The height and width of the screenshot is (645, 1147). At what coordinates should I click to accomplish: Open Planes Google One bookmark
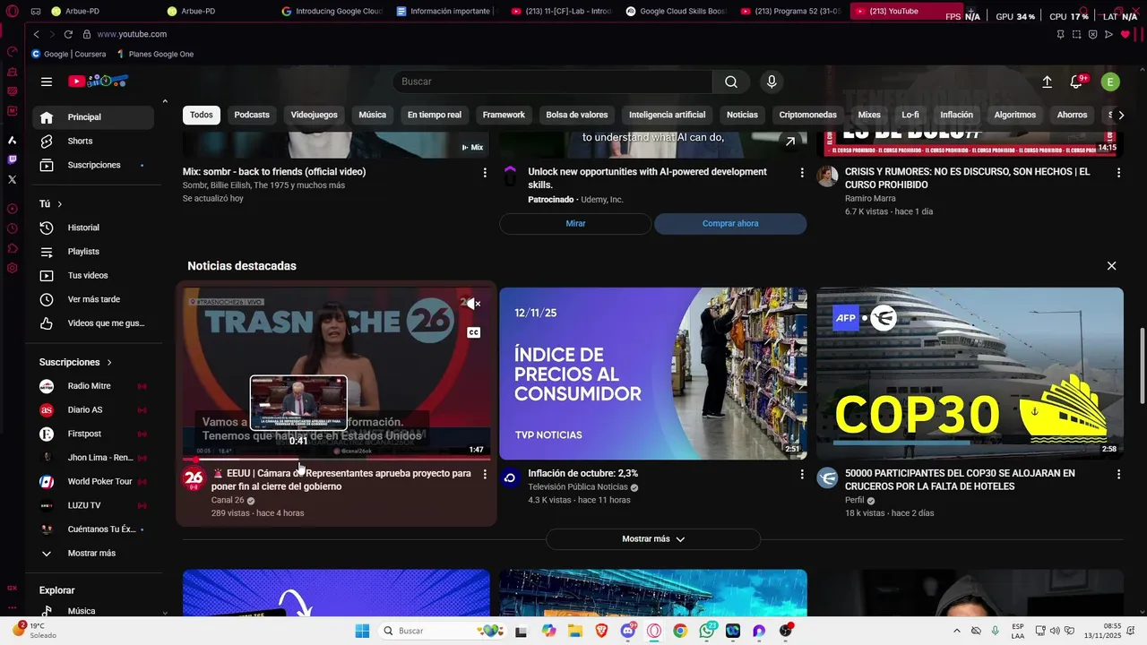(x=154, y=54)
